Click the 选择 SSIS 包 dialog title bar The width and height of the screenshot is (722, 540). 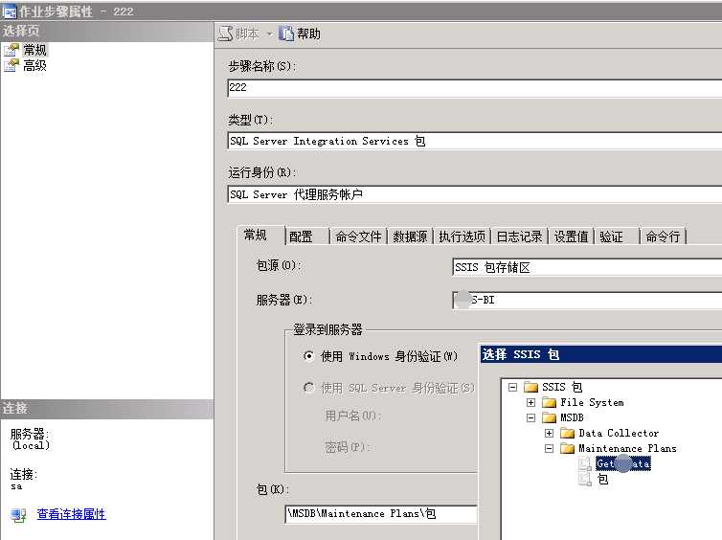pos(601,354)
